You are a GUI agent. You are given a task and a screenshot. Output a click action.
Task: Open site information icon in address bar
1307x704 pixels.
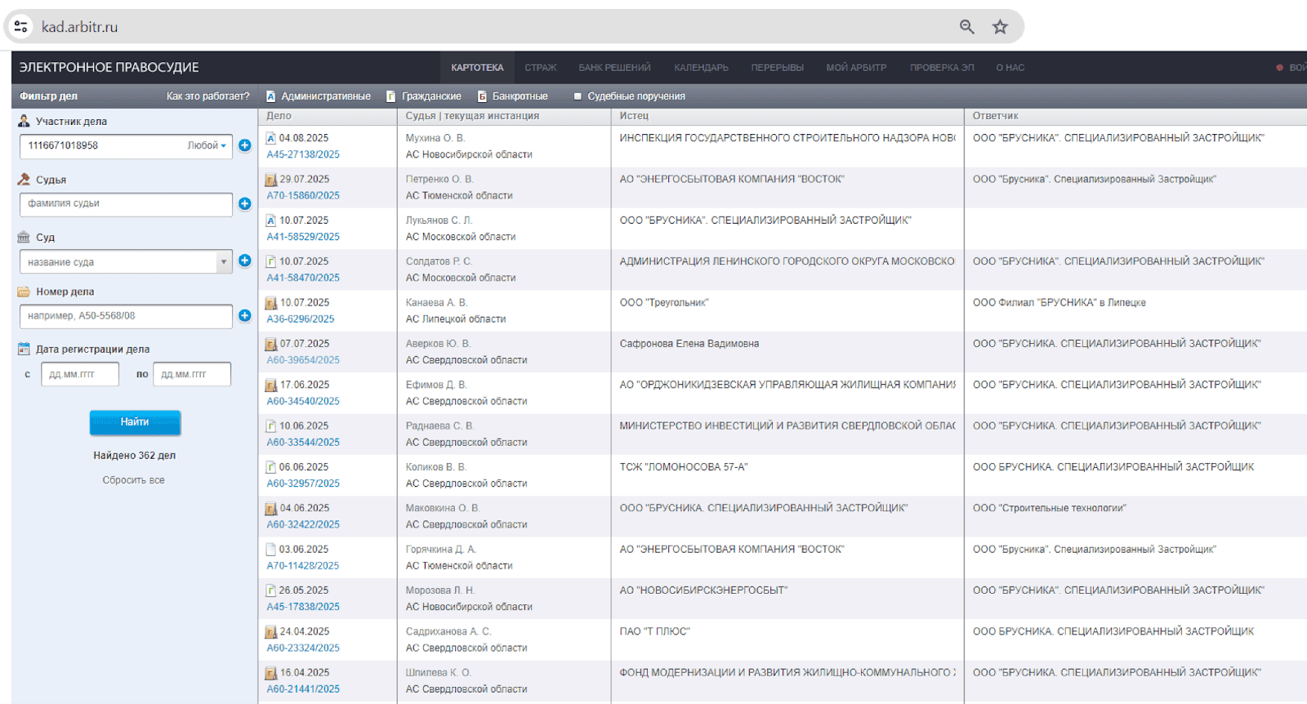point(21,27)
